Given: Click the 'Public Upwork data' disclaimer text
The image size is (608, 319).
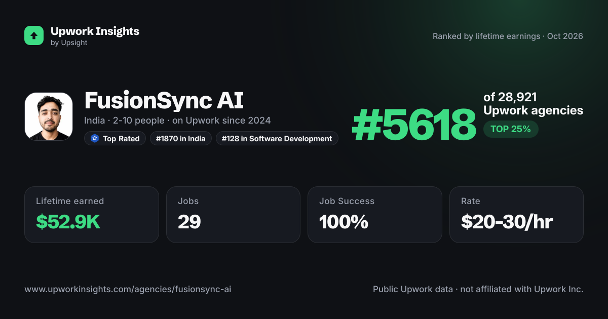Looking at the screenshot, I should 478,290.
